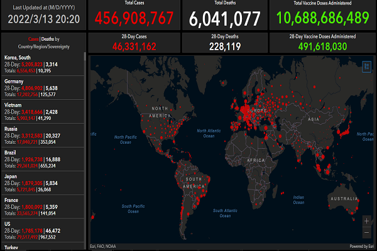The height and width of the screenshot is (251, 377).
Task: Select France in country list
Action: pos(43,206)
